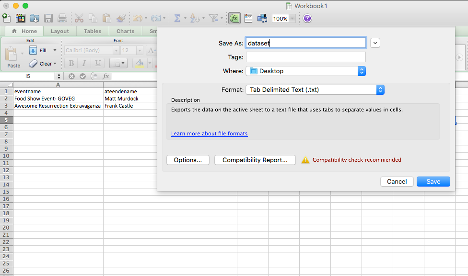Select cell containing Awesome Resurrection Extravaganza
This screenshot has height=276, width=468.
pos(58,106)
